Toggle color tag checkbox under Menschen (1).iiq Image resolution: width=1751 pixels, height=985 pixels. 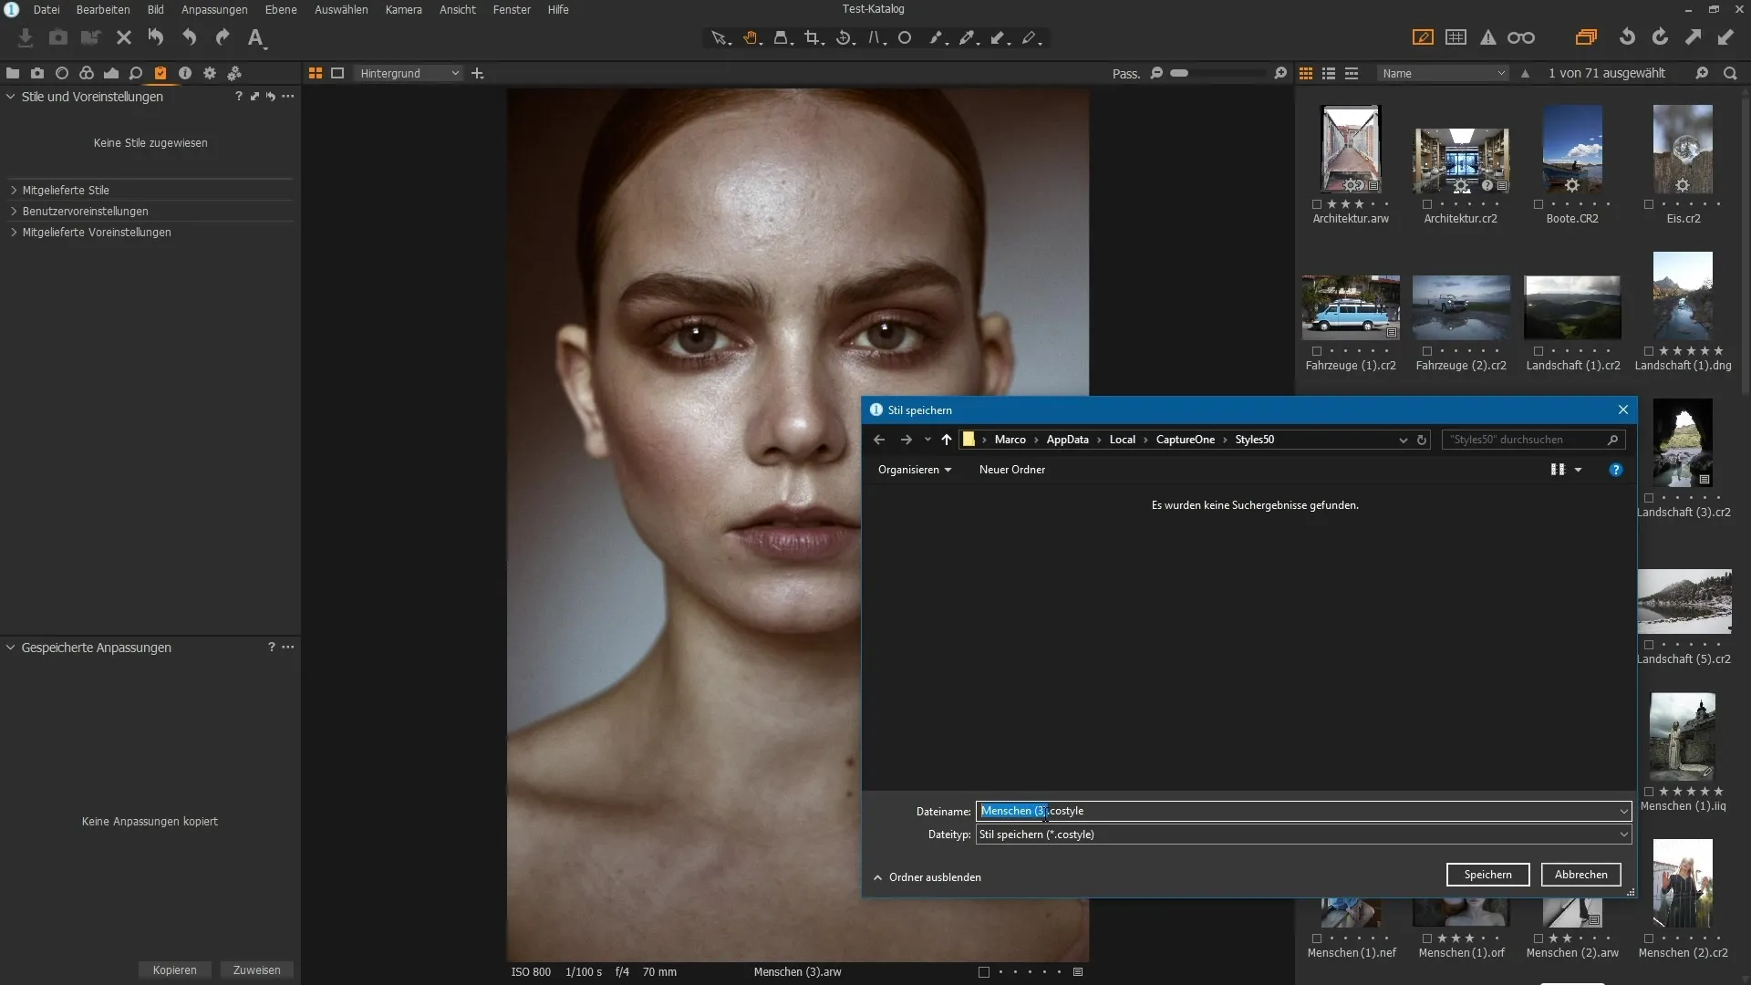[x=1649, y=792]
